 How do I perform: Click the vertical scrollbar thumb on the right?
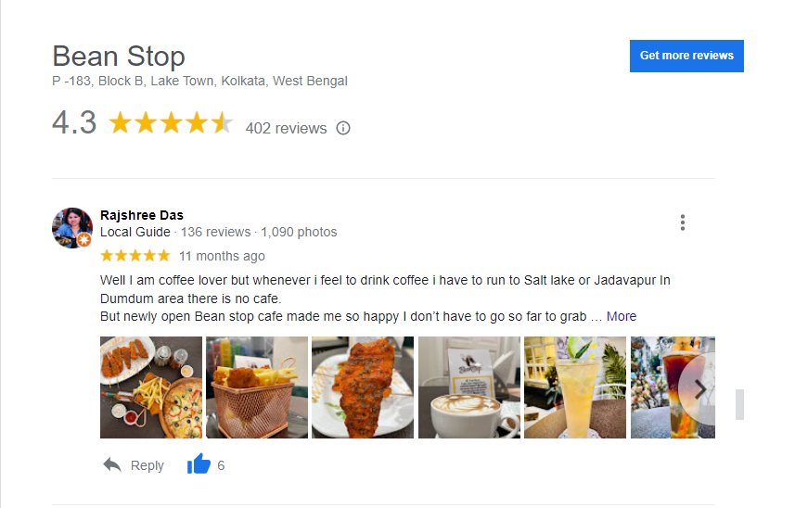click(739, 404)
